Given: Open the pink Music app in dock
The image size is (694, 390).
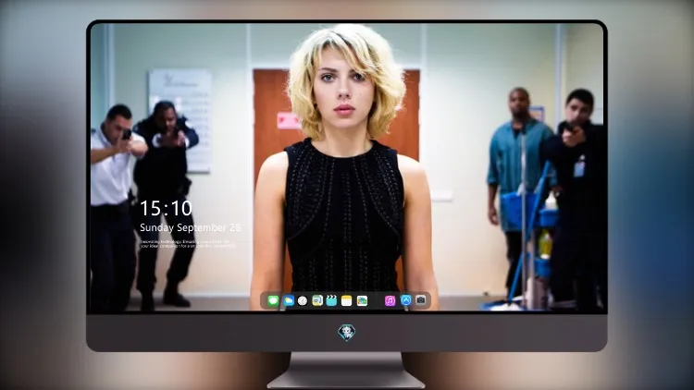Looking at the screenshot, I should point(390,300).
